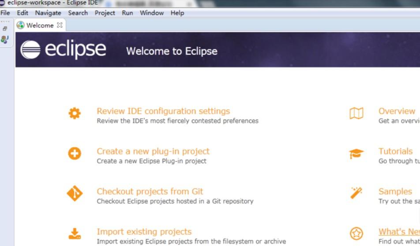This screenshot has height=246, width=420.
Task: Open the Search menu
Action: pyautogui.click(x=78, y=13)
